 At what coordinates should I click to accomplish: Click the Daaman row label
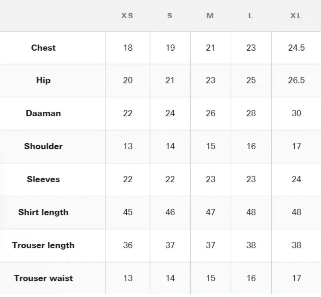(43, 113)
